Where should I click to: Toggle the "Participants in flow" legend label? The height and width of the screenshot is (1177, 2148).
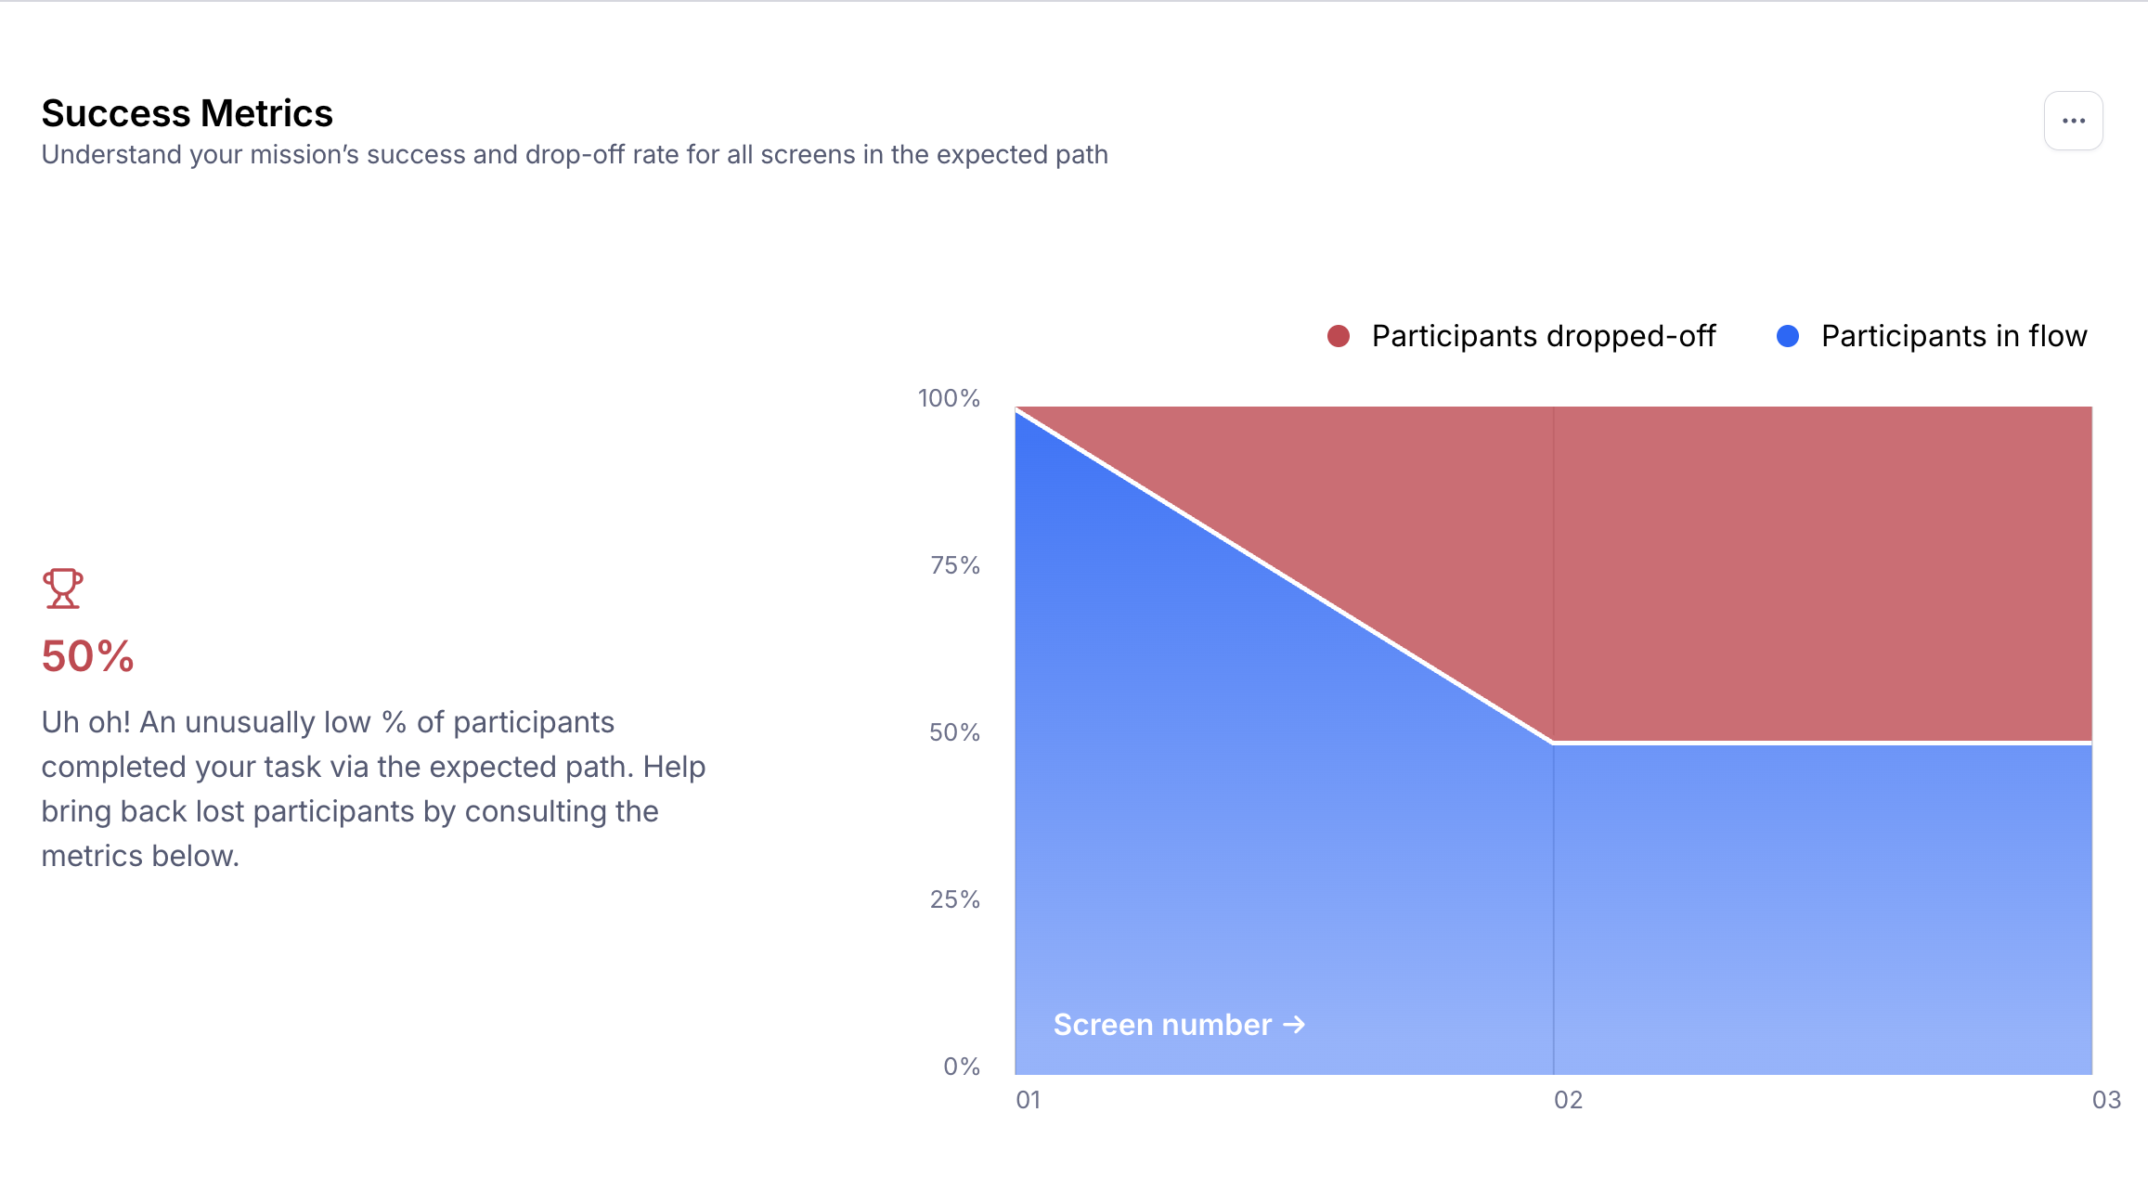(1953, 336)
